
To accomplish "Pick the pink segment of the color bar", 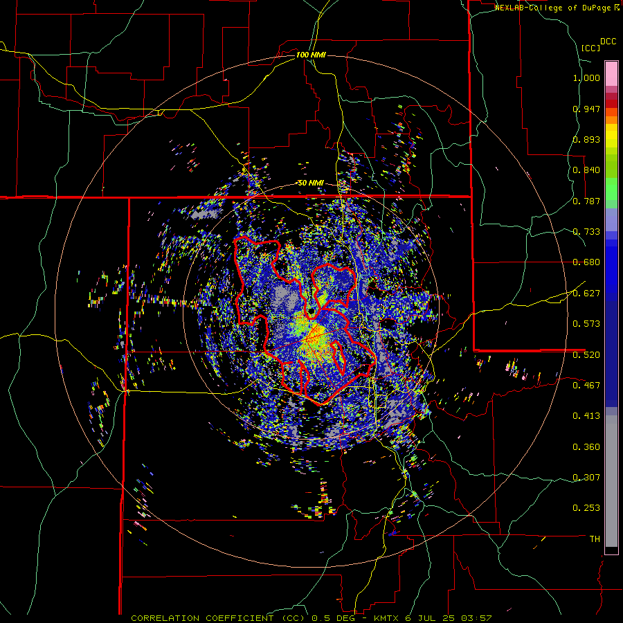I will (x=611, y=73).
